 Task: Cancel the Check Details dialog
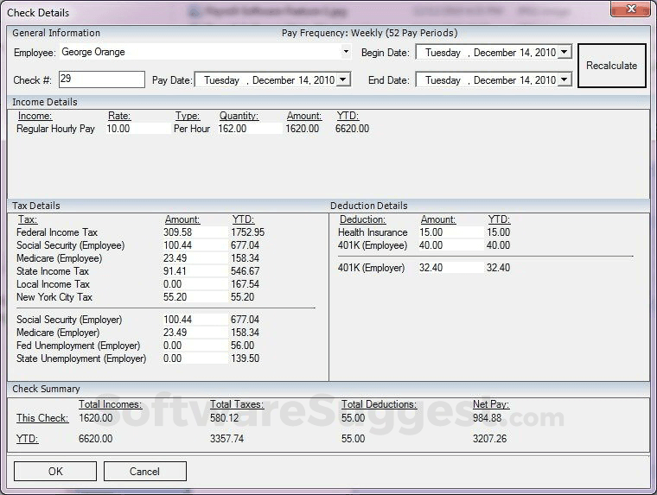point(144,472)
